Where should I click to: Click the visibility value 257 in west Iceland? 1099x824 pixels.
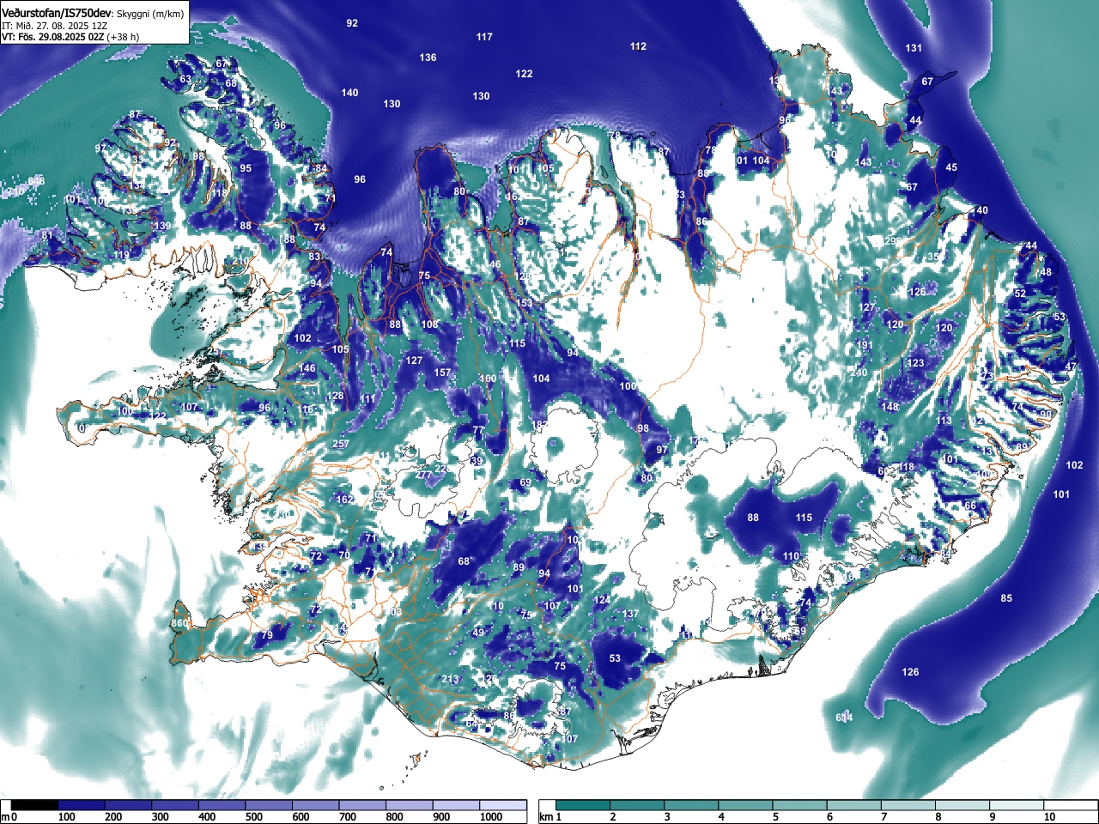tap(341, 444)
